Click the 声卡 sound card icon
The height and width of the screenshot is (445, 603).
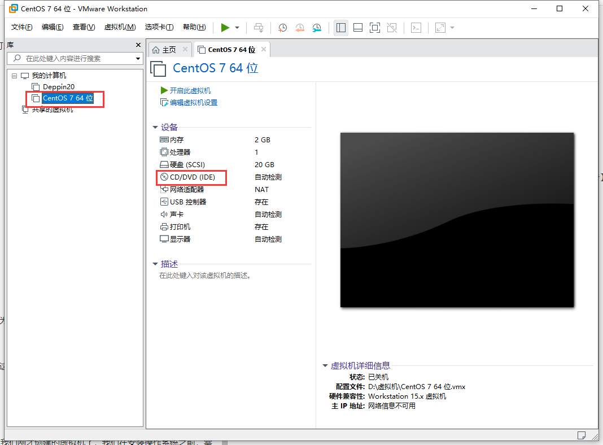tap(164, 214)
